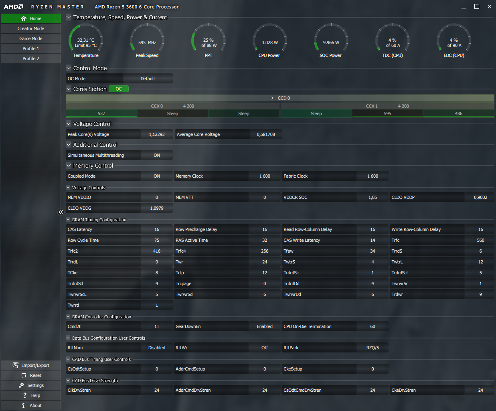Click the SOC Power gauge
496x411 pixels.
[x=331, y=41]
